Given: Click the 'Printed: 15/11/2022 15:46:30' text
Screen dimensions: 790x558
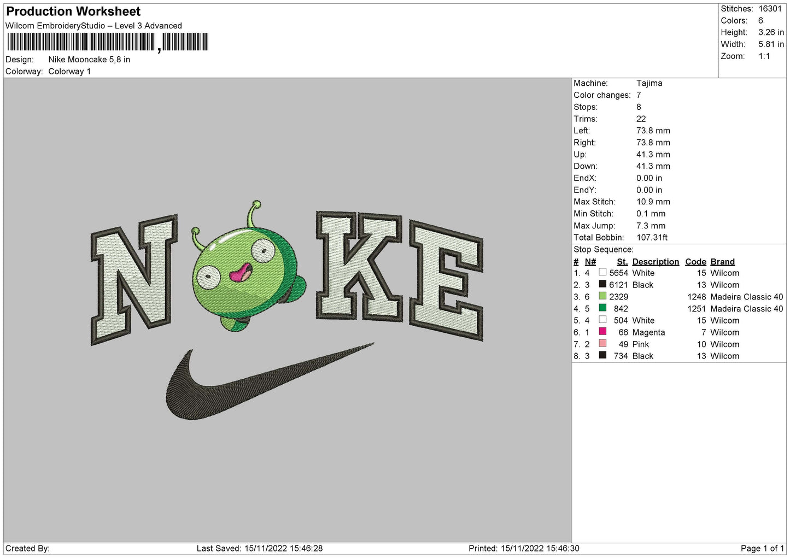Looking at the screenshot, I should 524,548.
